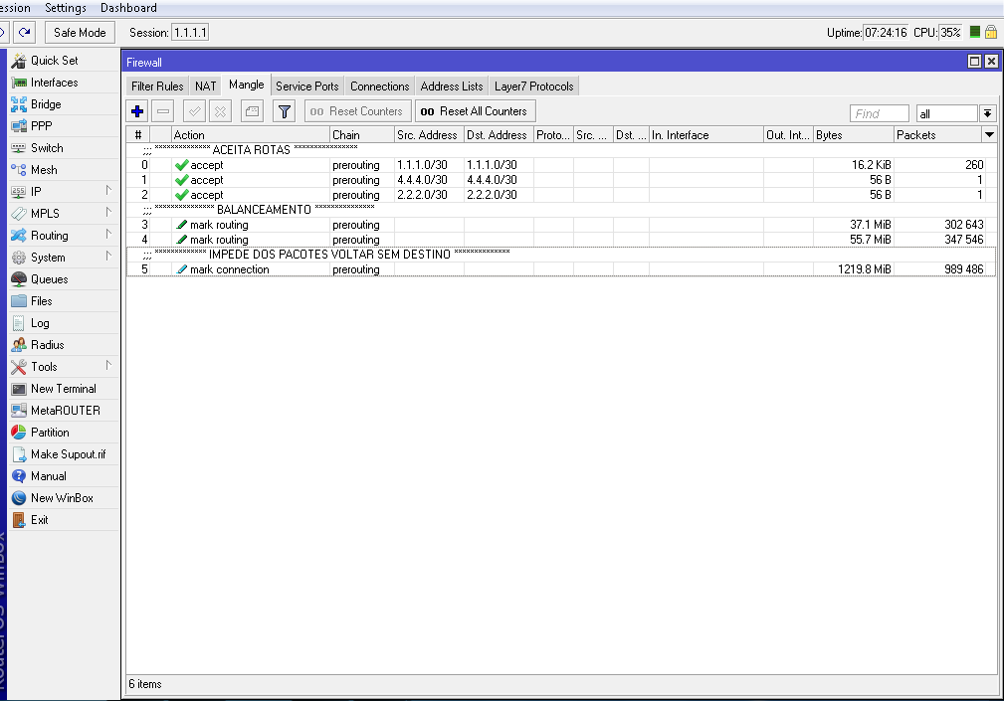The width and height of the screenshot is (1004, 701).
Task: Switch to the Connections tab
Action: (x=380, y=87)
